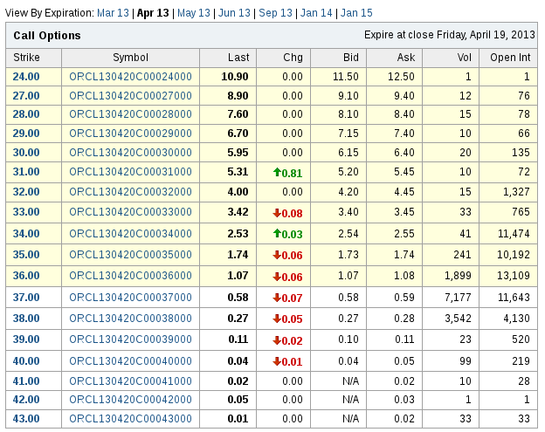The image size is (545, 432).
Task: Open symbol ORCL130420C00042000
Action: coord(130,400)
